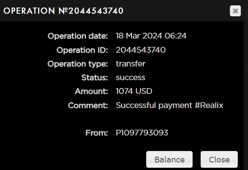The width and height of the screenshot is (248, 170).
Task: Click the #Realix hashtag in the comment
Action: 209,105
